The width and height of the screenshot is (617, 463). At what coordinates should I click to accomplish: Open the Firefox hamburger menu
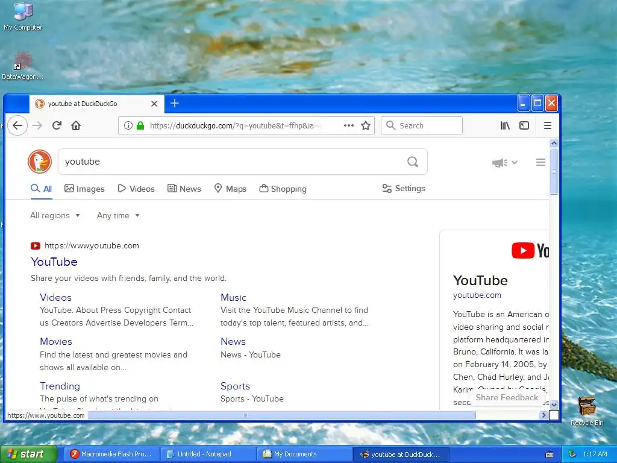pyautogui.click(x=547, y=125)
